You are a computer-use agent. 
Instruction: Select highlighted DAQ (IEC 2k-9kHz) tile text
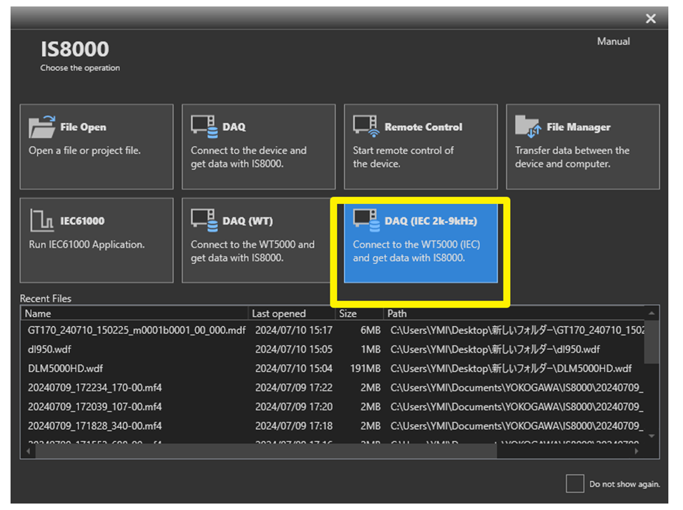[416, 251]
